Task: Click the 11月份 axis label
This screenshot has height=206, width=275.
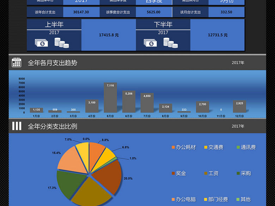Action: click(221, 116)
